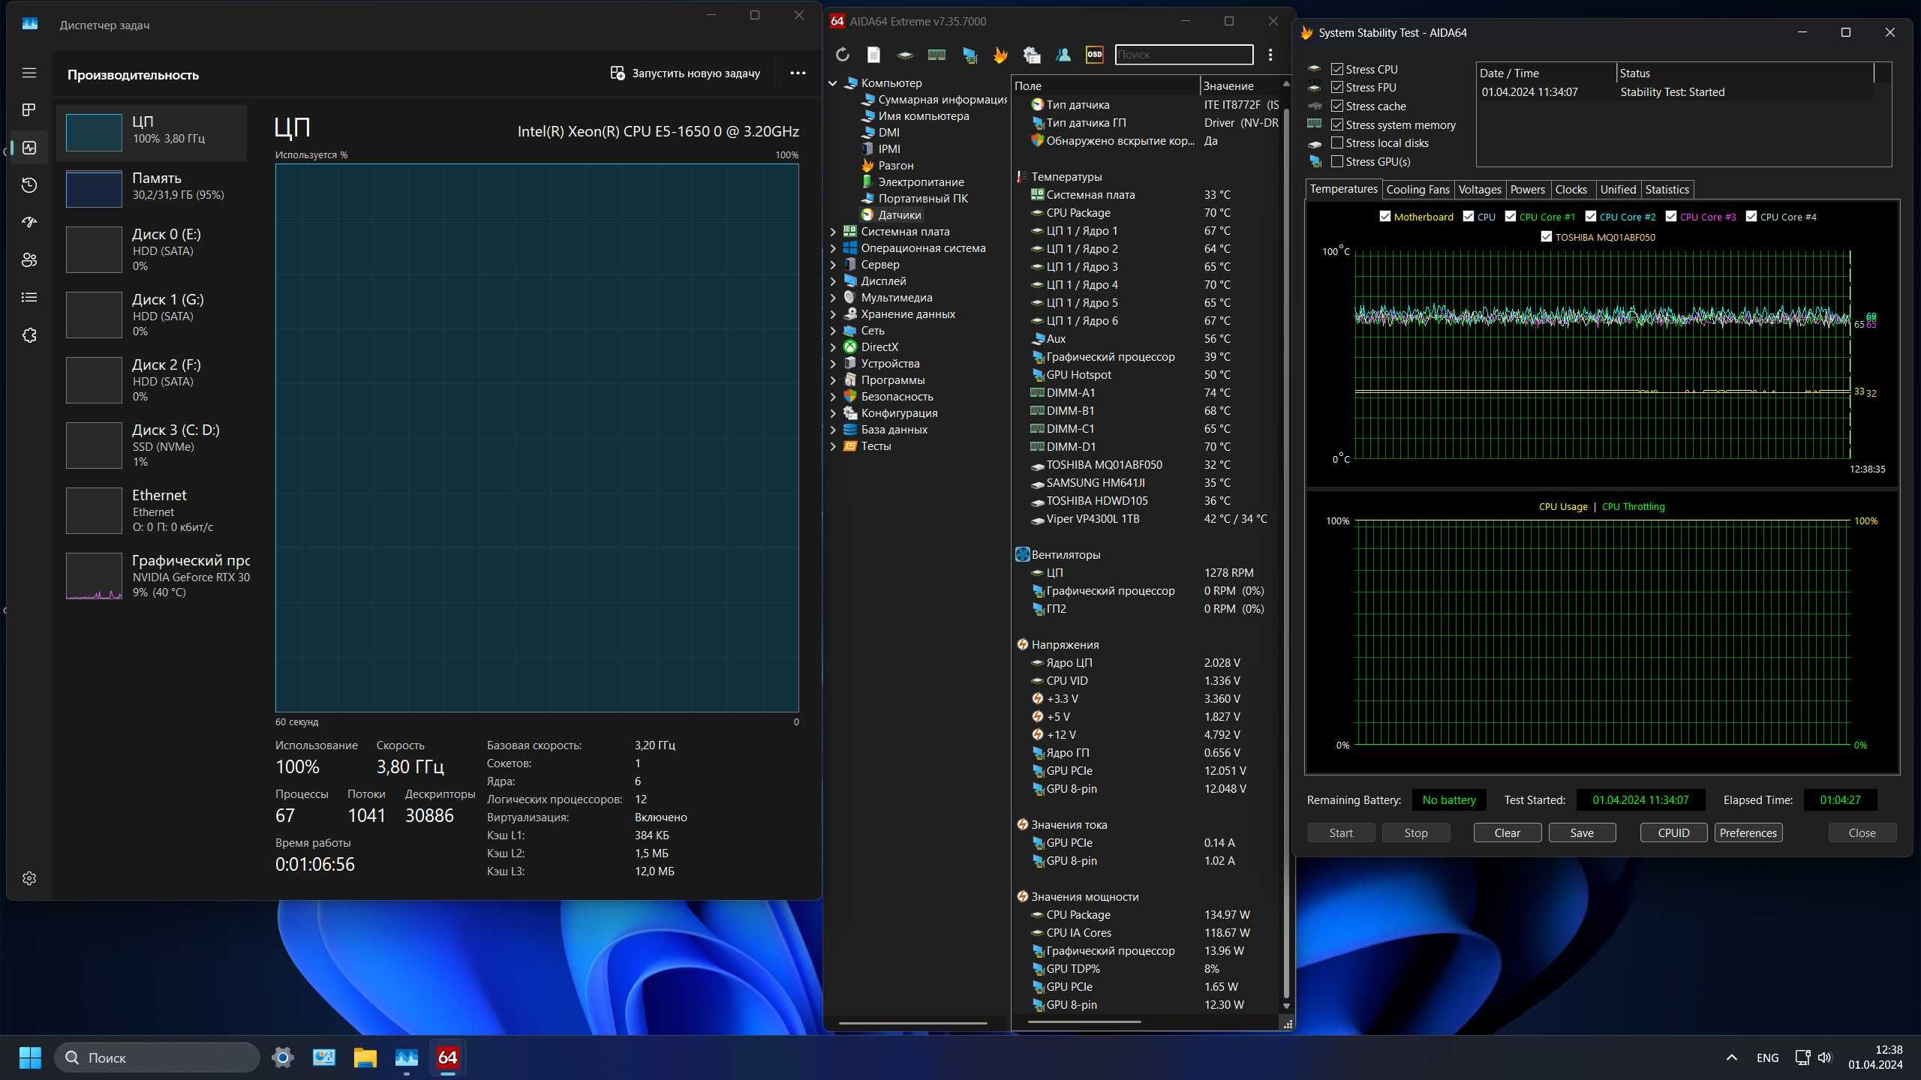Click the memory module icon in AIDA64 toolbar
The width and height of the screenshot is (1921, 1080).
[x=936, y=55]
